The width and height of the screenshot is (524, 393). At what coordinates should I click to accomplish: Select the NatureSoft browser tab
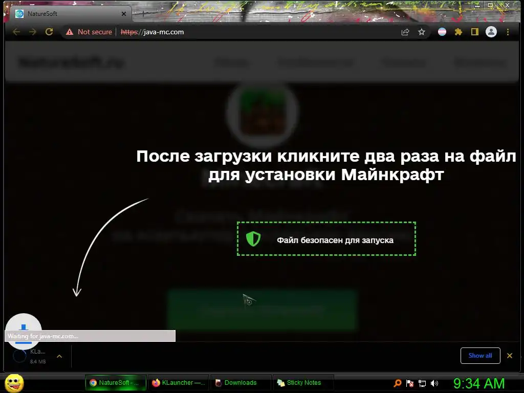tap(69, 14)
